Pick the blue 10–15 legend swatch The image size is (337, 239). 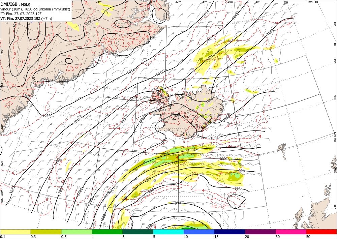pyautogui.click(x=199, y=232)
